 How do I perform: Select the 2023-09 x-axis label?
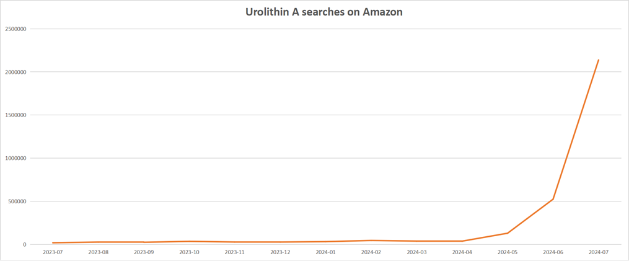(144, 252)
